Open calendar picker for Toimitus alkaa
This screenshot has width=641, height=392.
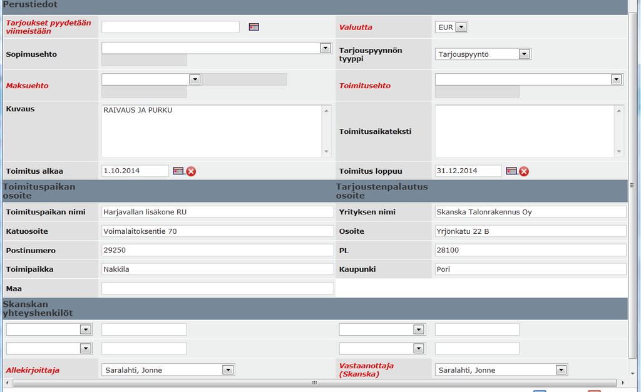click(x=178, y=171)
